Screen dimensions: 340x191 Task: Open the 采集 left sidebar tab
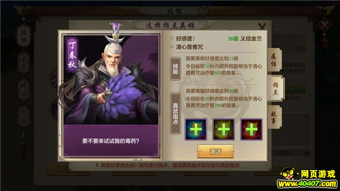tap(24, 63)
